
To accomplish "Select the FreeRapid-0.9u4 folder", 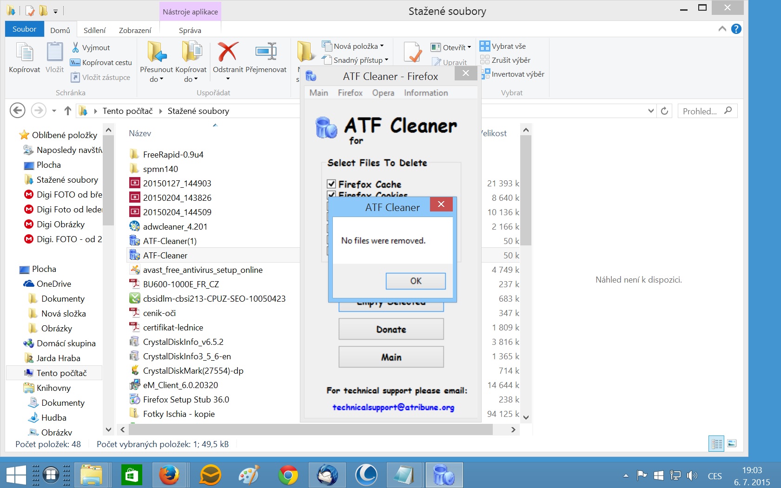I will coord(173,154).
